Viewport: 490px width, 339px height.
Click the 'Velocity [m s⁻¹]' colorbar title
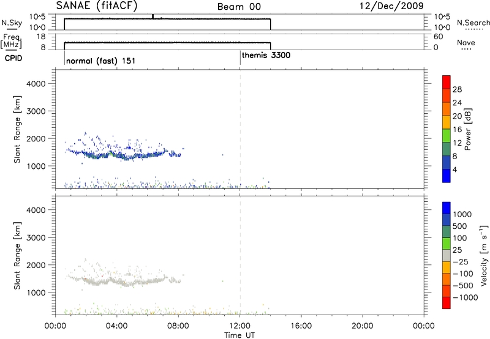[484, 255]
